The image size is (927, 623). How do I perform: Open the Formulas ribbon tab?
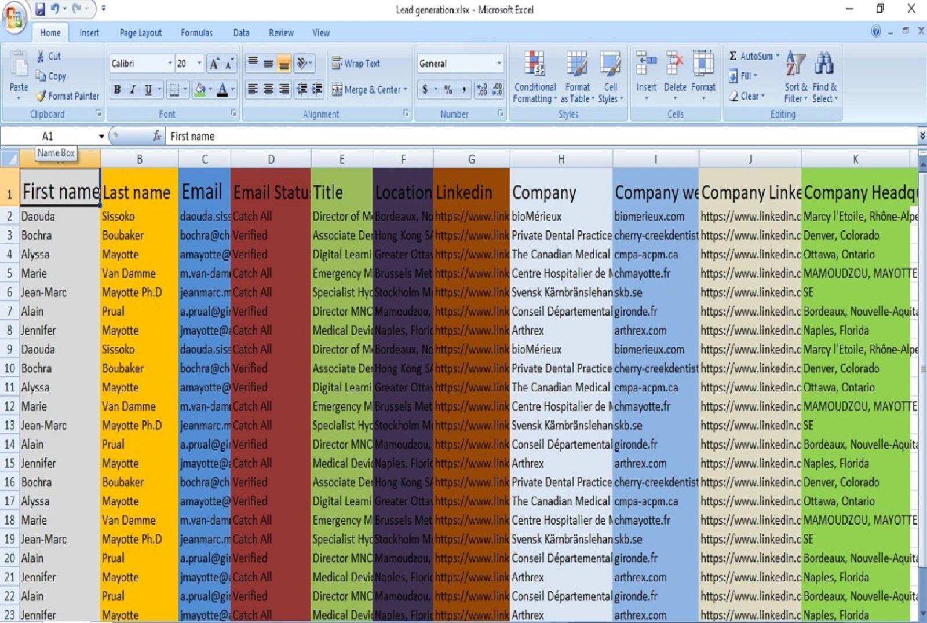click(196, 33)
